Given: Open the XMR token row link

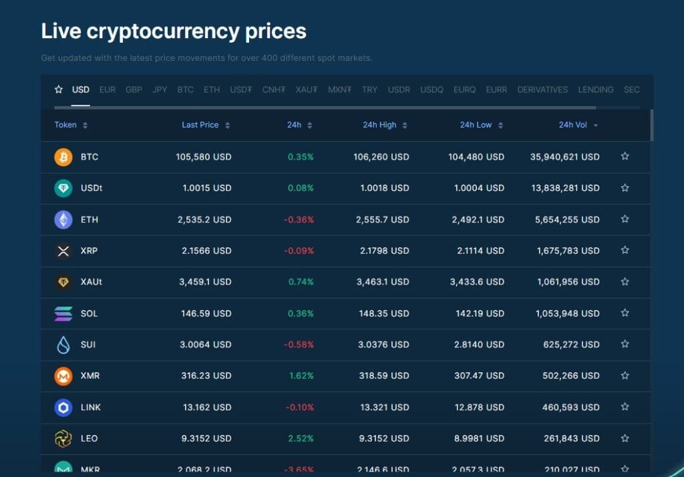Looking at the screenshot, I should pyautogui.click(x=90, y=375).
